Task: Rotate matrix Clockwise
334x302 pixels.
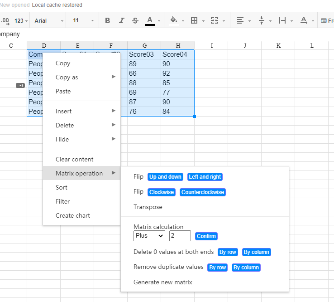Action: point(162,192)
